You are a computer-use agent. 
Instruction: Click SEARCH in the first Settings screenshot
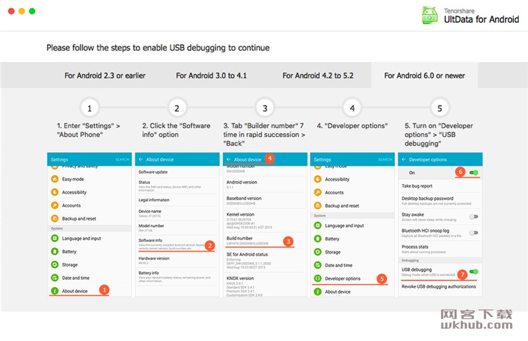pyautogui.click(x=122, y=159)
